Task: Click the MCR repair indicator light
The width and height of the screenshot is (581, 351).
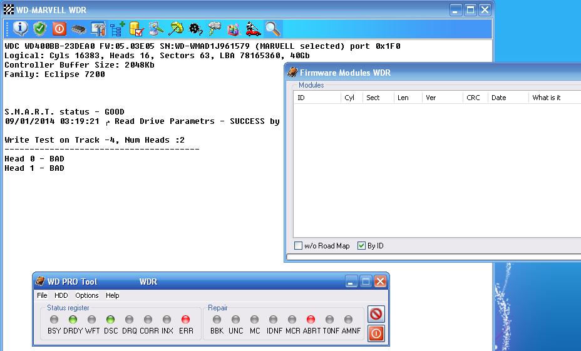Action: point(292,319)
